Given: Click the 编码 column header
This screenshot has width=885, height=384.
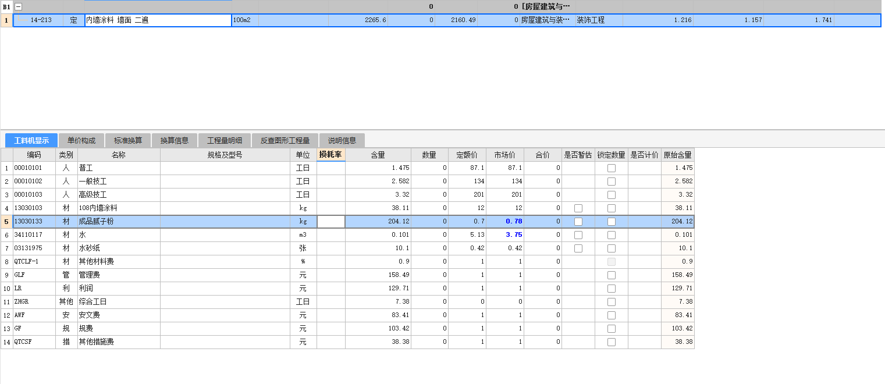Looking at the screenshot, I should point(34,155).
